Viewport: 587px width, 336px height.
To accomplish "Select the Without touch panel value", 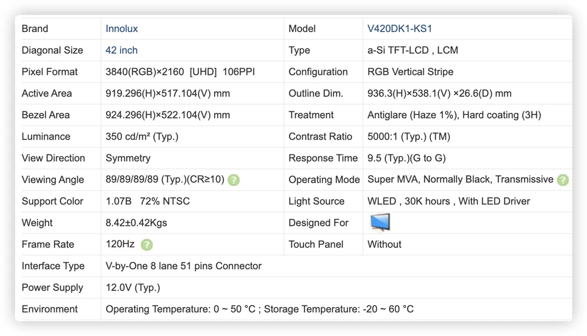I will pos(384,244).
